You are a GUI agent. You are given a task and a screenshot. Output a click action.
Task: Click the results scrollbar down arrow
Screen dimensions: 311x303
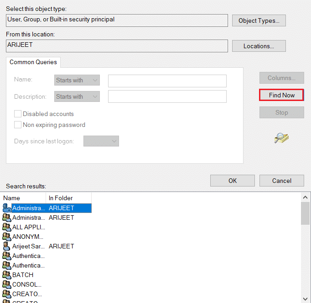pos(305,298)
